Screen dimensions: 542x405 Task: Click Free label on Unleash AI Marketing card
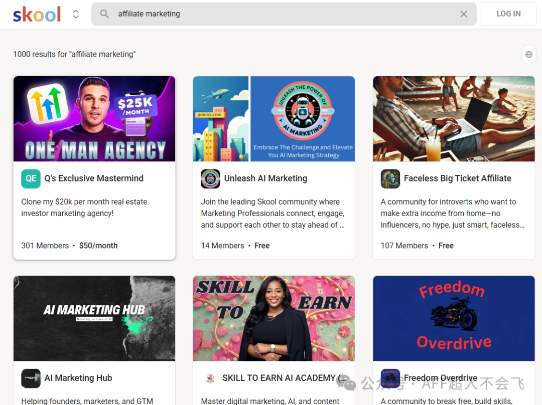click(262, 246)
